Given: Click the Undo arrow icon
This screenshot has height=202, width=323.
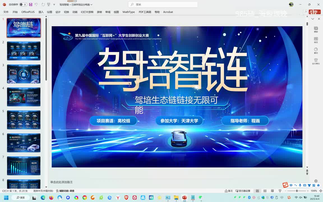Looking at the screenshot, I should (x=36, y=4).
